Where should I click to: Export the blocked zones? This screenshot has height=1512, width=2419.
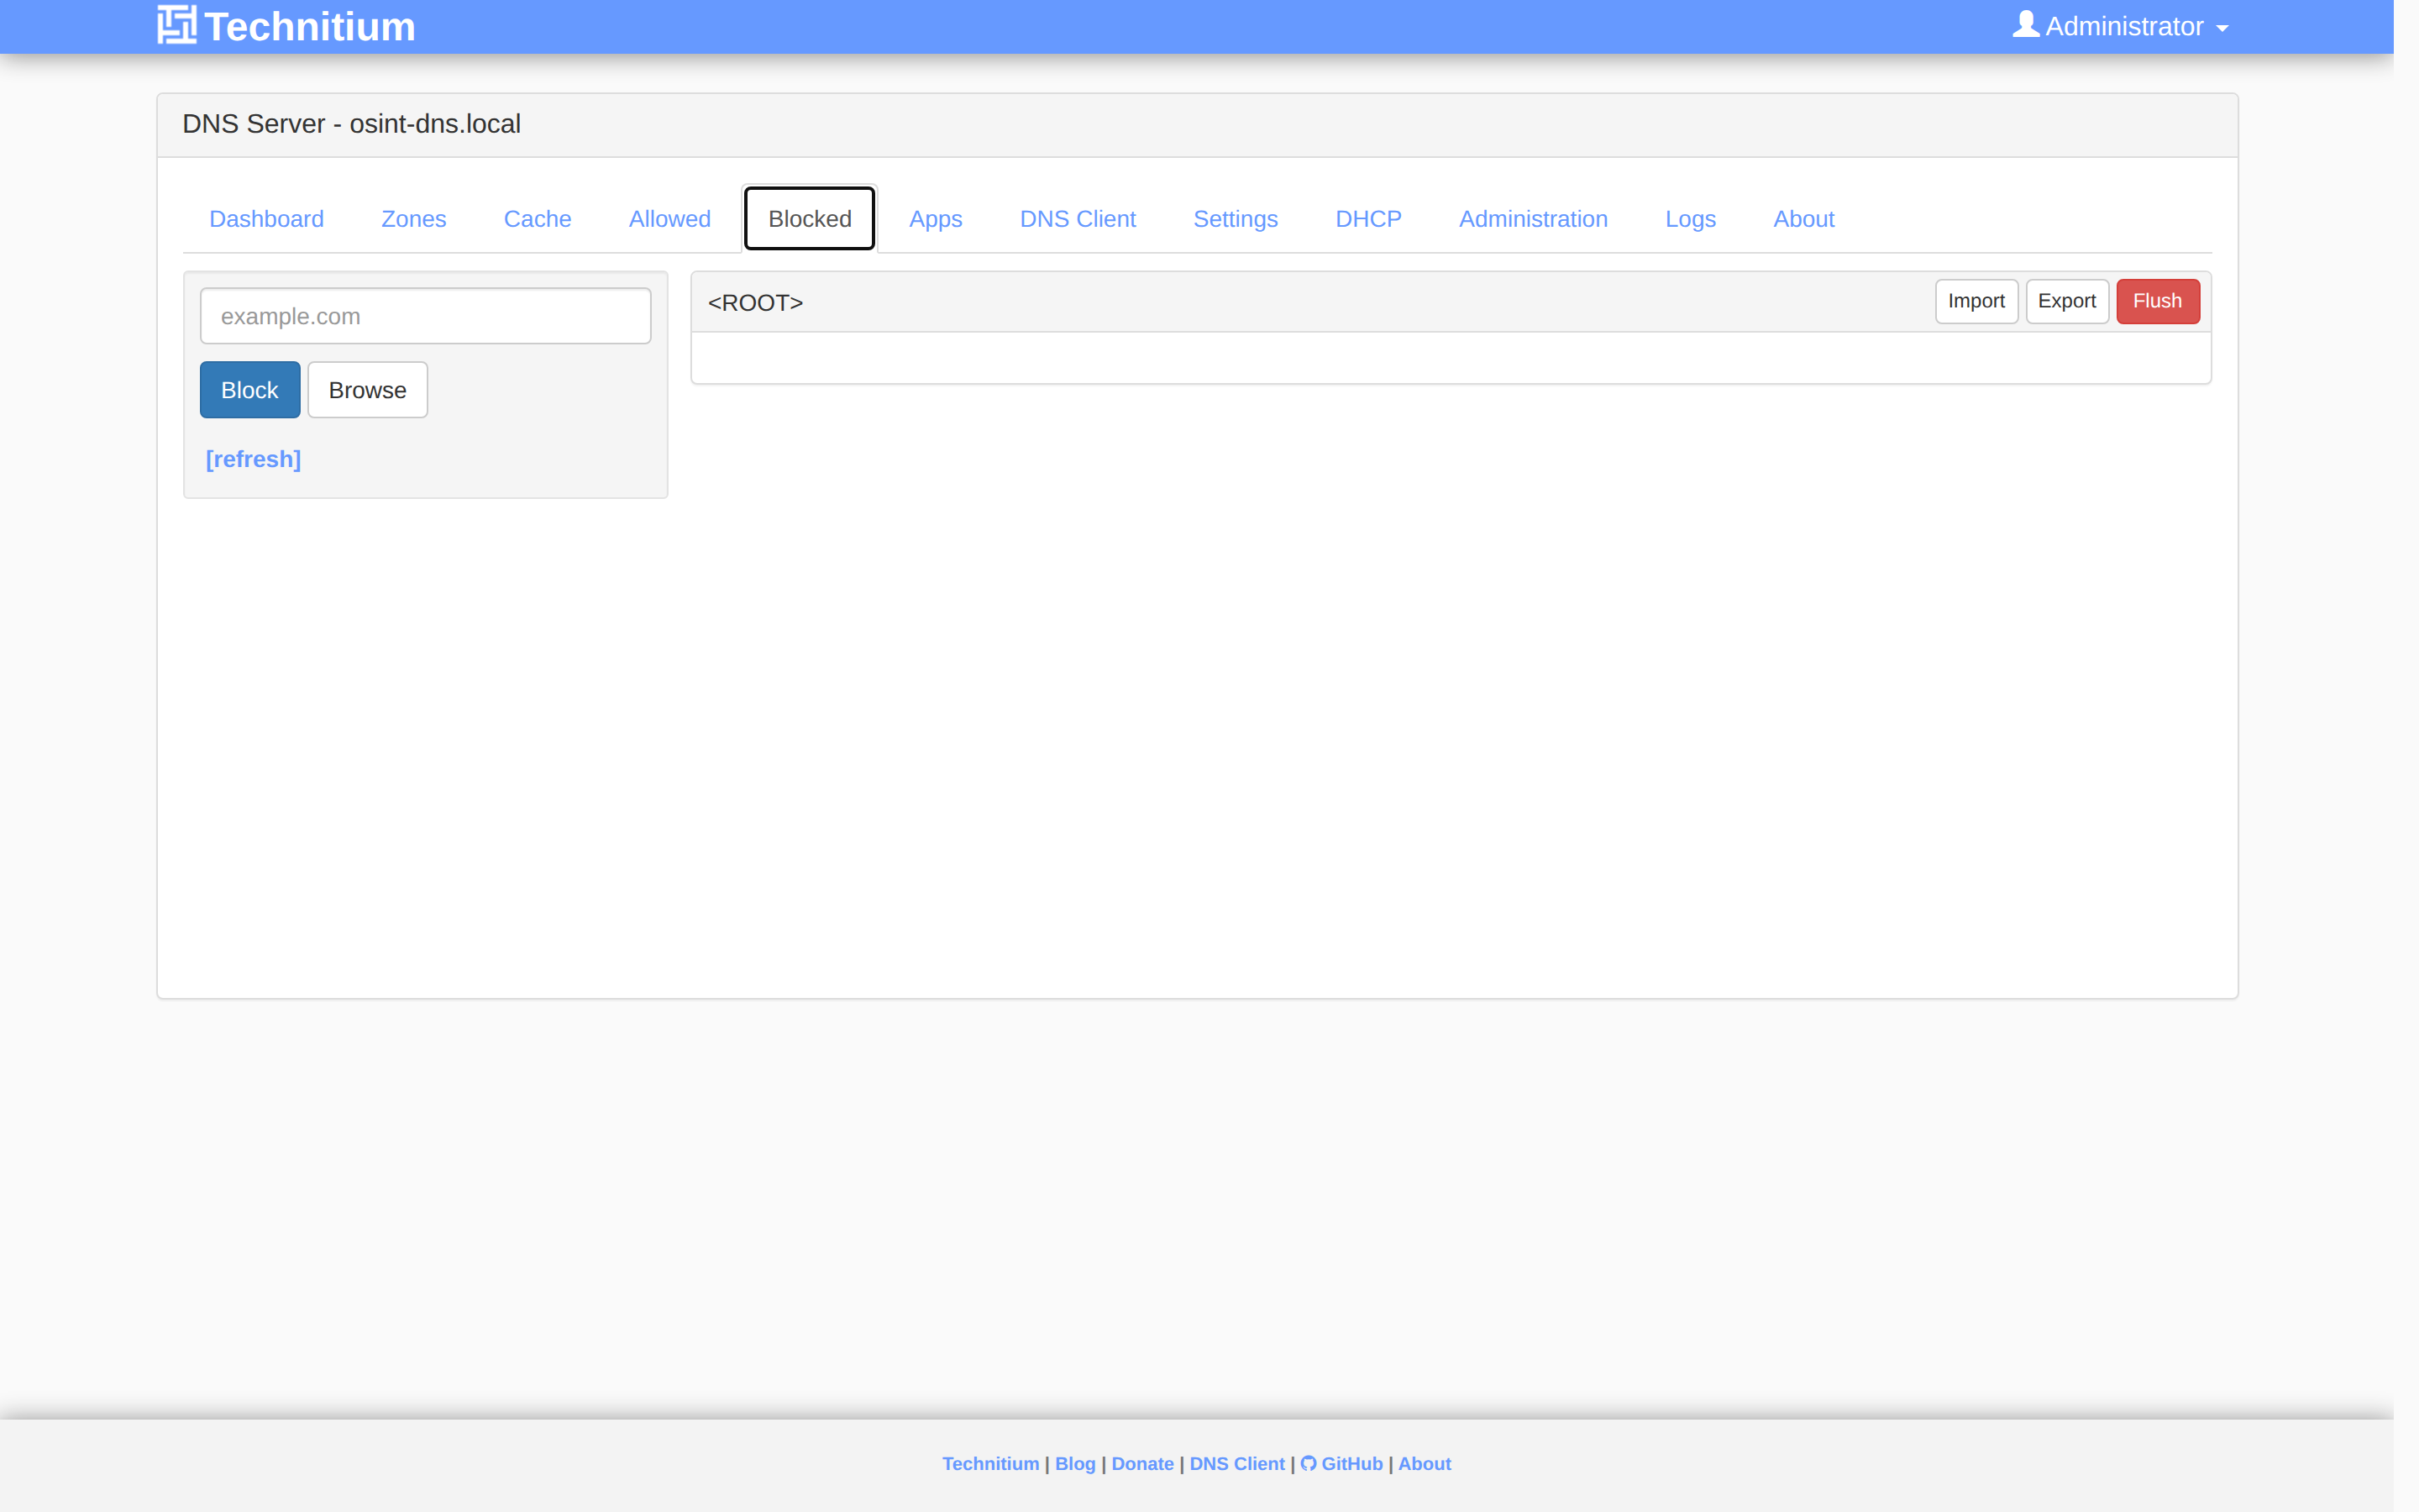(x=2066, y=301)
